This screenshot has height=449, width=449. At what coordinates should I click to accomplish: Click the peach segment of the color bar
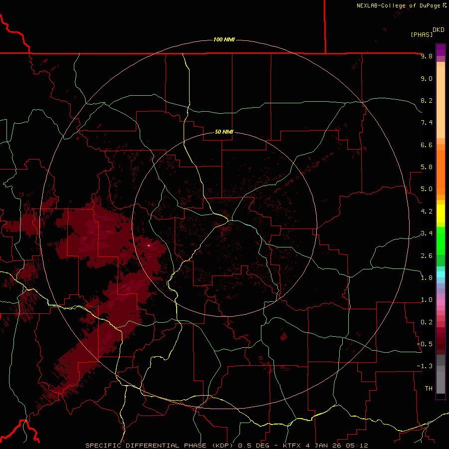click(441, 102)
